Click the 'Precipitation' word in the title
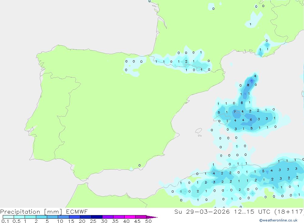The image size is (304, 223). [20, 212]
